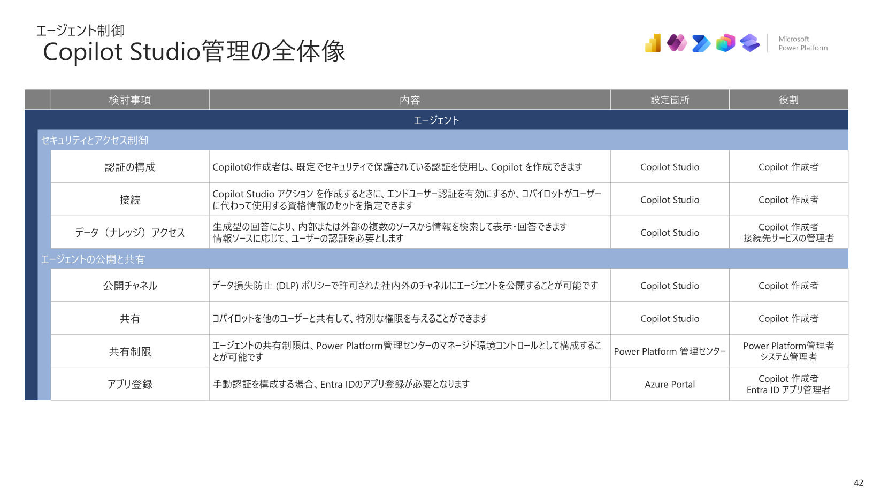Click the 共有制限 description about マネージド環境
Viewport: 873px width, 491px height.
pos(407,351)
